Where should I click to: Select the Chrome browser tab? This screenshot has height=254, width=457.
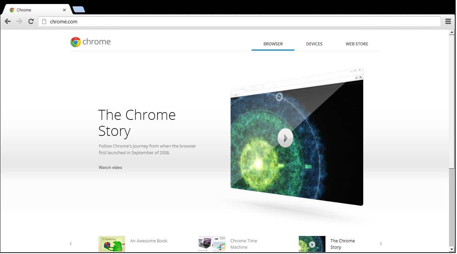pyautogui.click(x=37, y=10)
